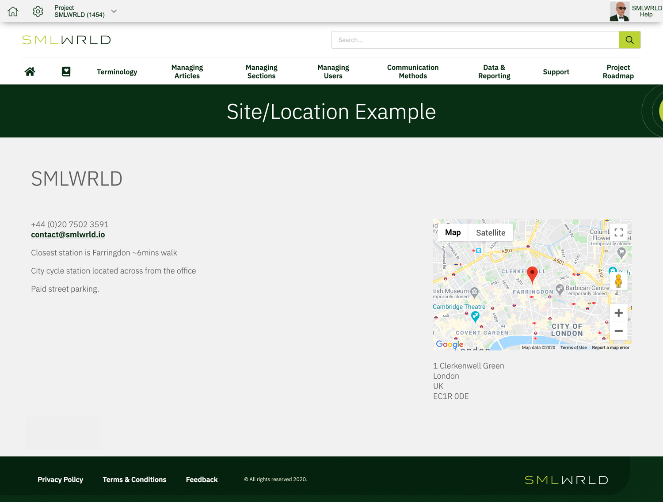Open the Managing Users menu
Viewport: 663px width, 502px height.
click(x=333, y=72)
